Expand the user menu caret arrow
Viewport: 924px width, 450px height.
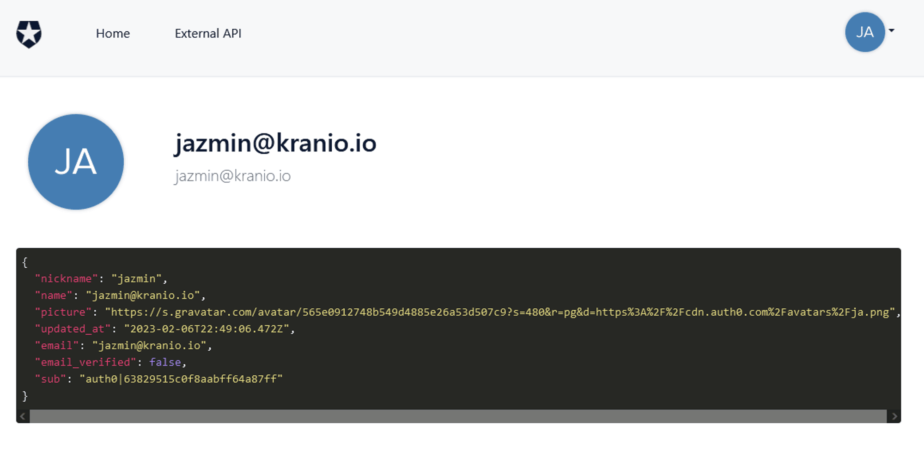(892, 31)
